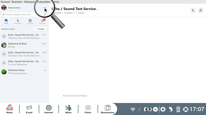The width and height of the screenshot is (206, 115).
Task: Open Documenten from the bottom dock
Action: 107,109
